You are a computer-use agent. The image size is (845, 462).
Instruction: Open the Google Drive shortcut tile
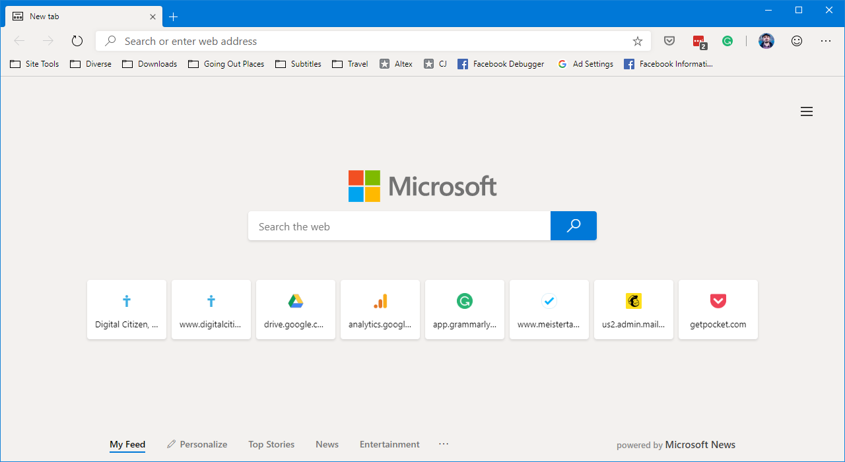296,309
